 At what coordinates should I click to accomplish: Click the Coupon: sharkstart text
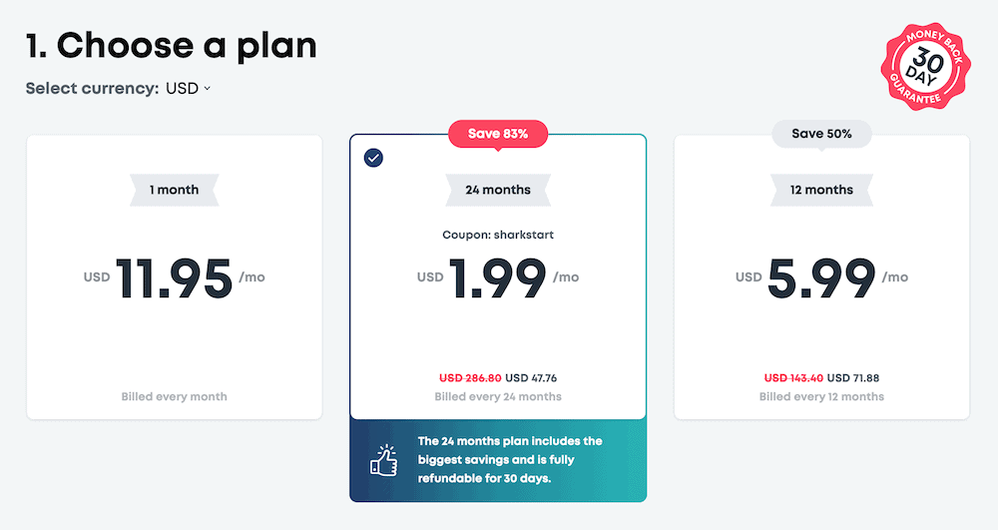tap(498, 237)
